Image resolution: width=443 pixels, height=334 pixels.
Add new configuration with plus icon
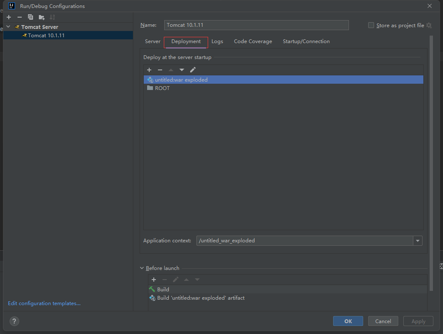[x=9, y=17]
